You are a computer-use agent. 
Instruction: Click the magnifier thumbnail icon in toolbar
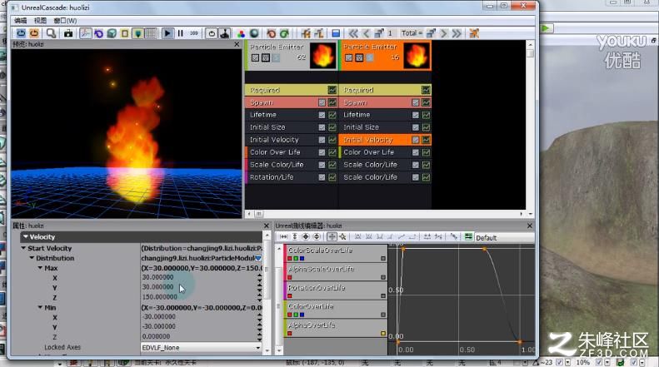52,33
